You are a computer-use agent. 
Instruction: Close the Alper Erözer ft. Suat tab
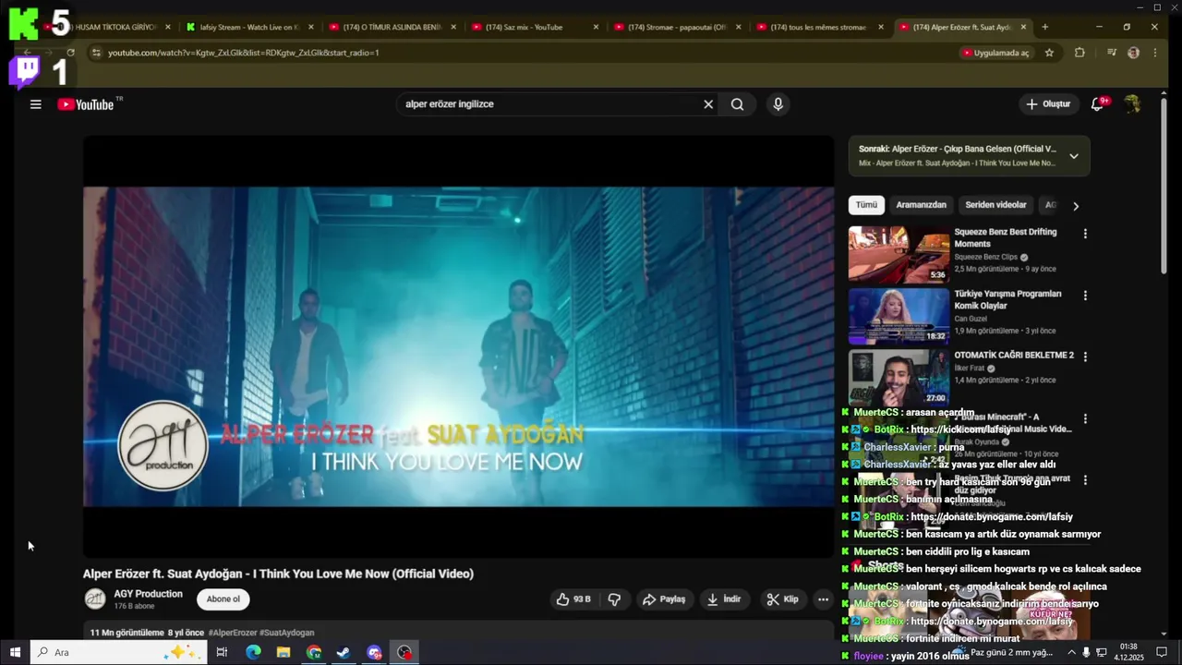[1023, 27]
